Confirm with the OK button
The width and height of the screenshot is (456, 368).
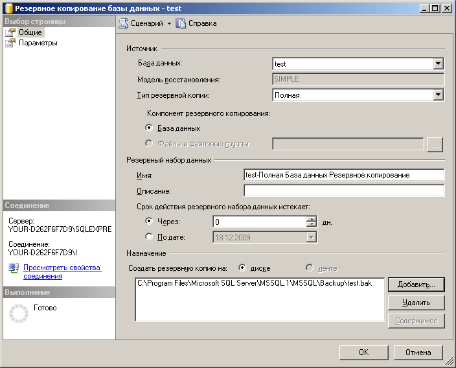(x=364, y=352)
